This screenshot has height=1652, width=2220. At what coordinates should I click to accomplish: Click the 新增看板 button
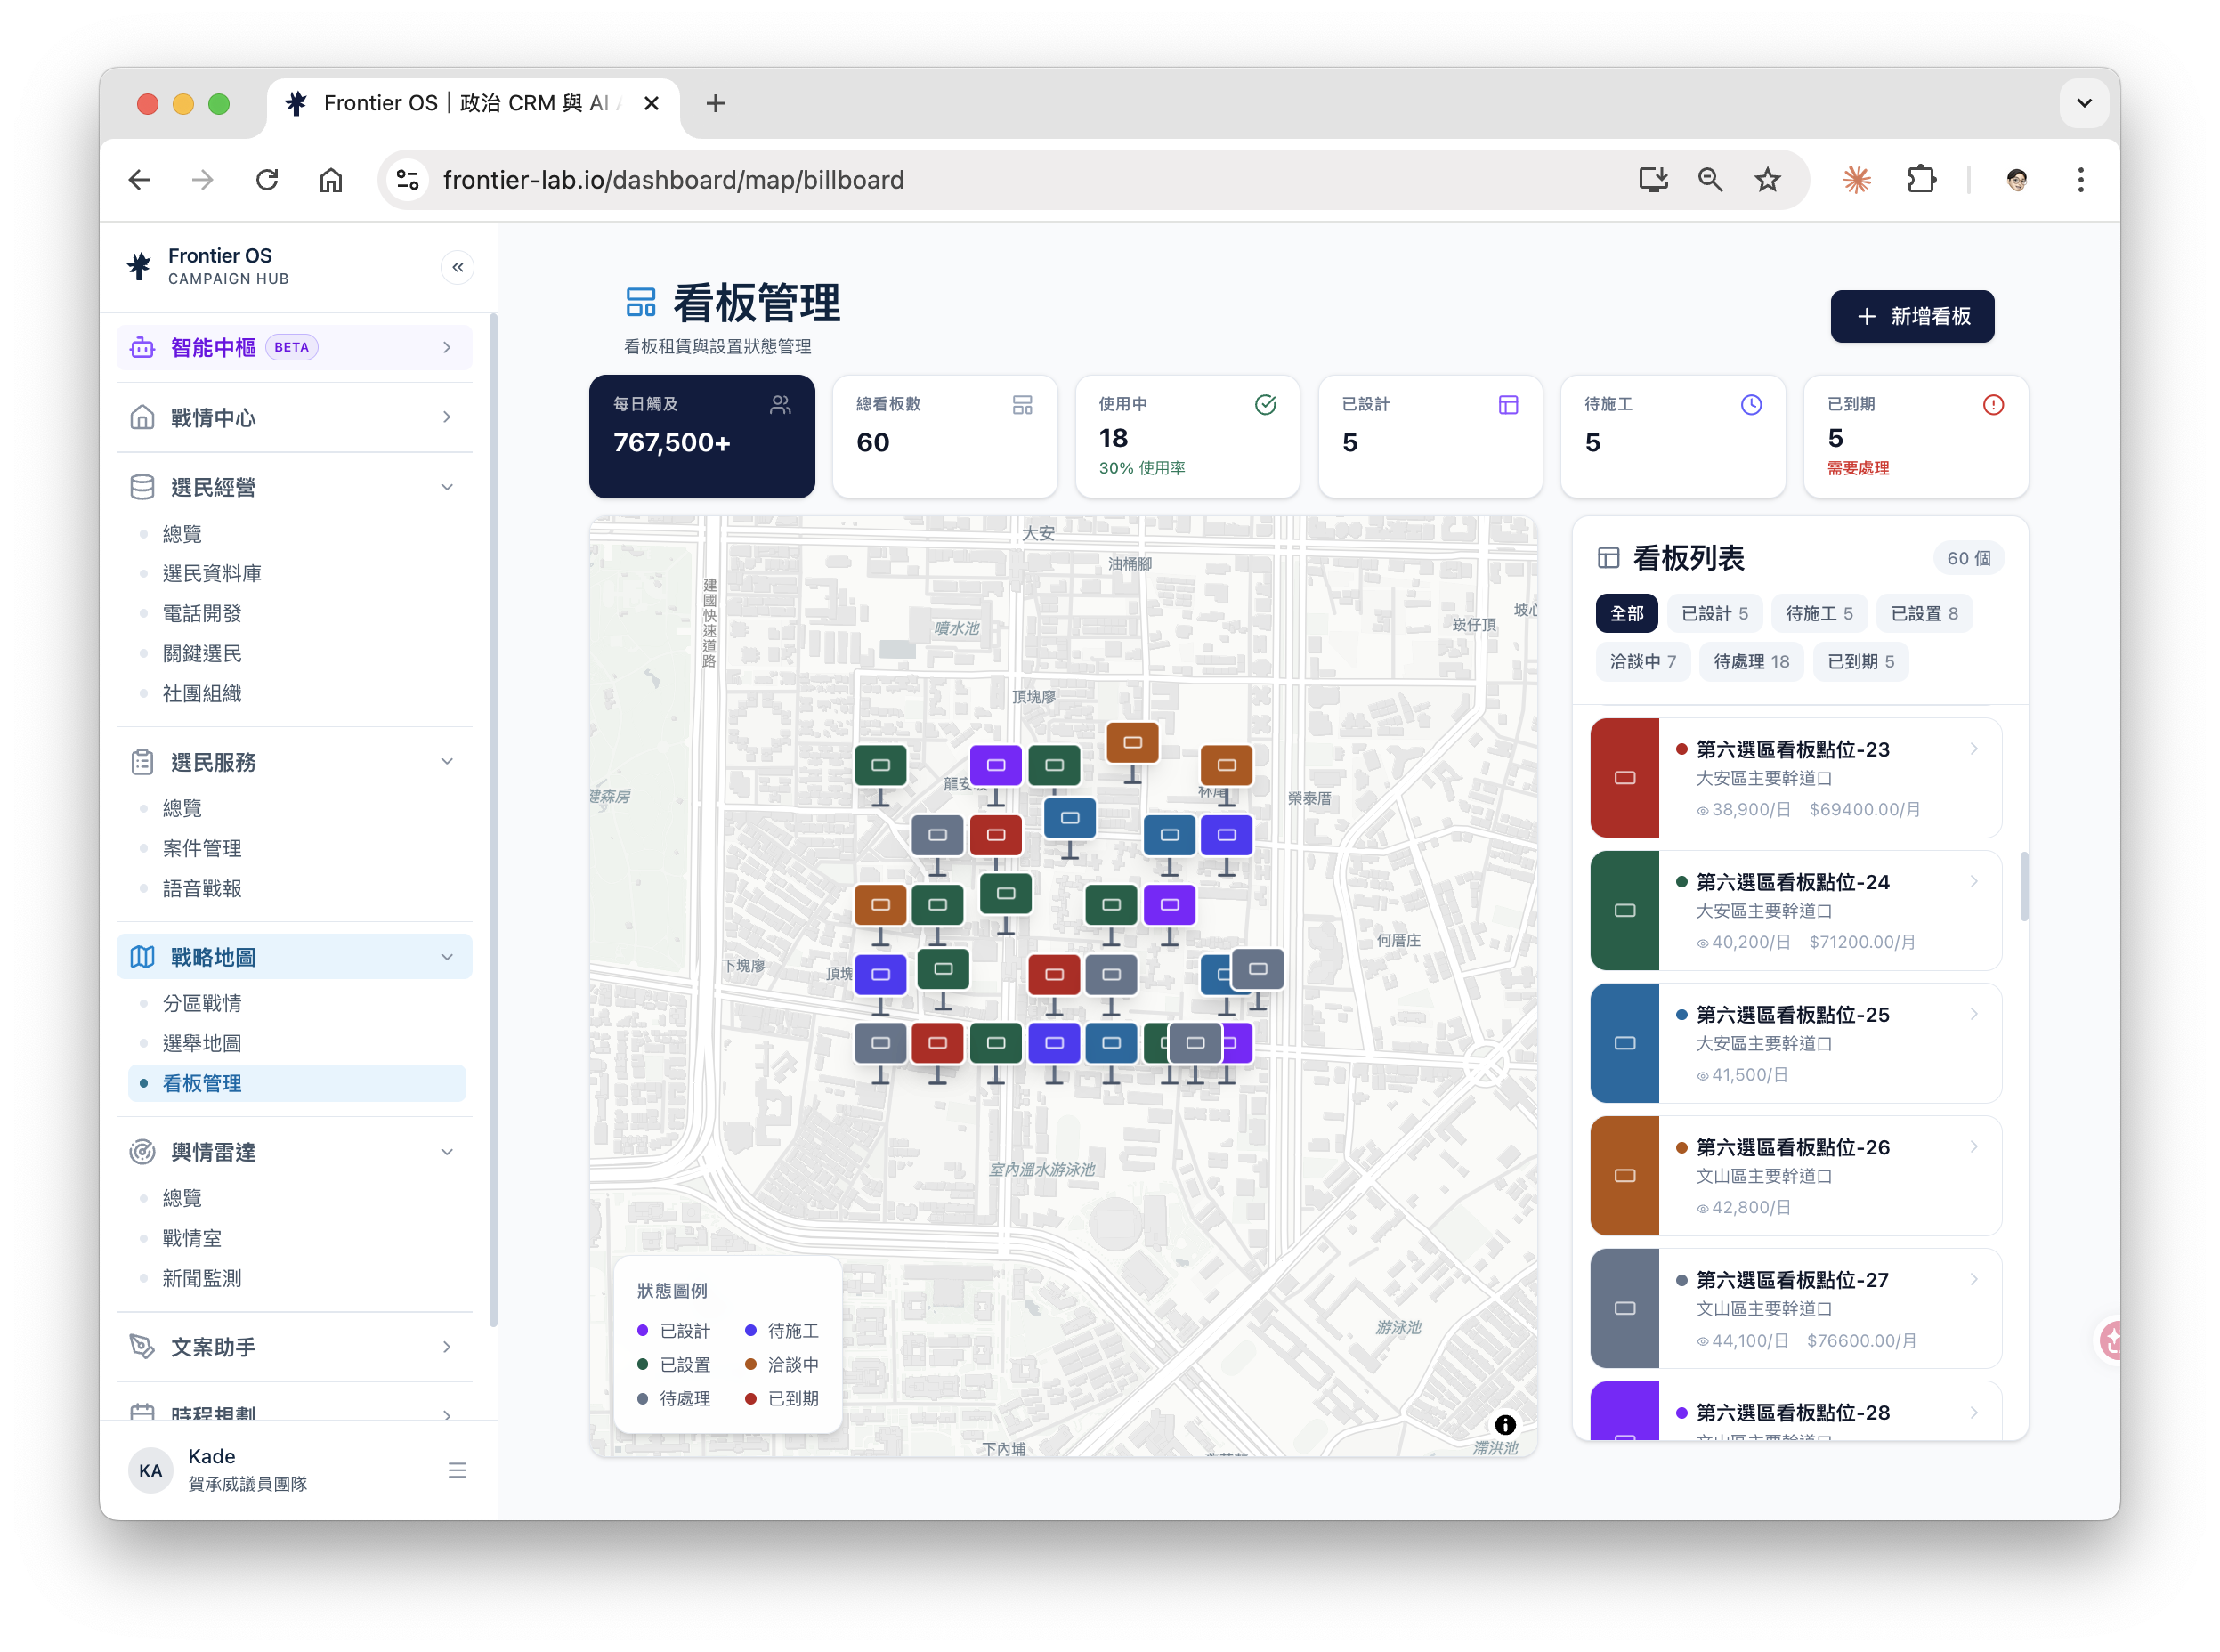[1912, 316]
